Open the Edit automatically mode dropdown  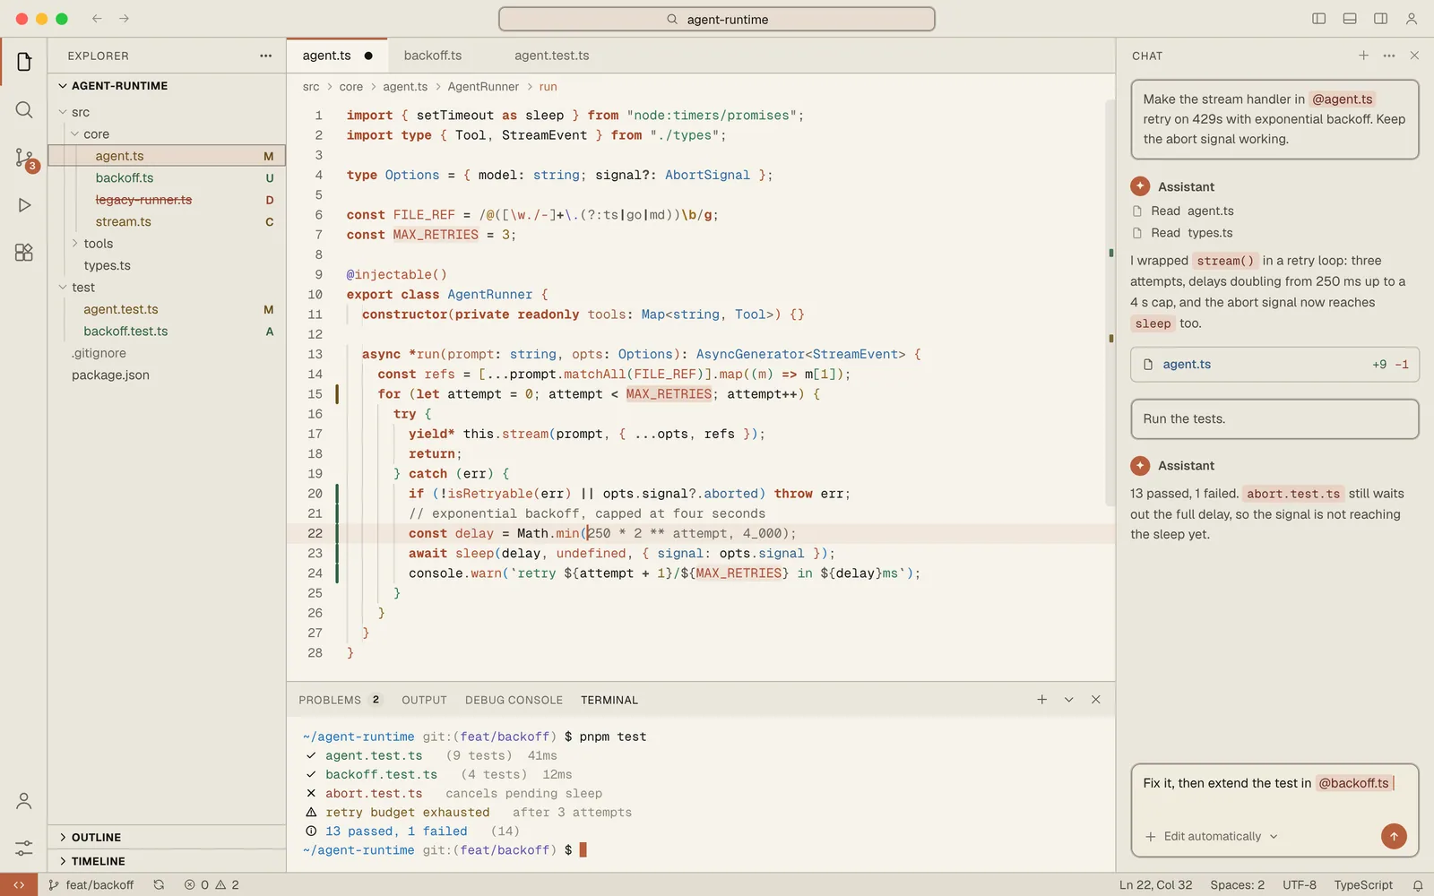(1221, 837)
